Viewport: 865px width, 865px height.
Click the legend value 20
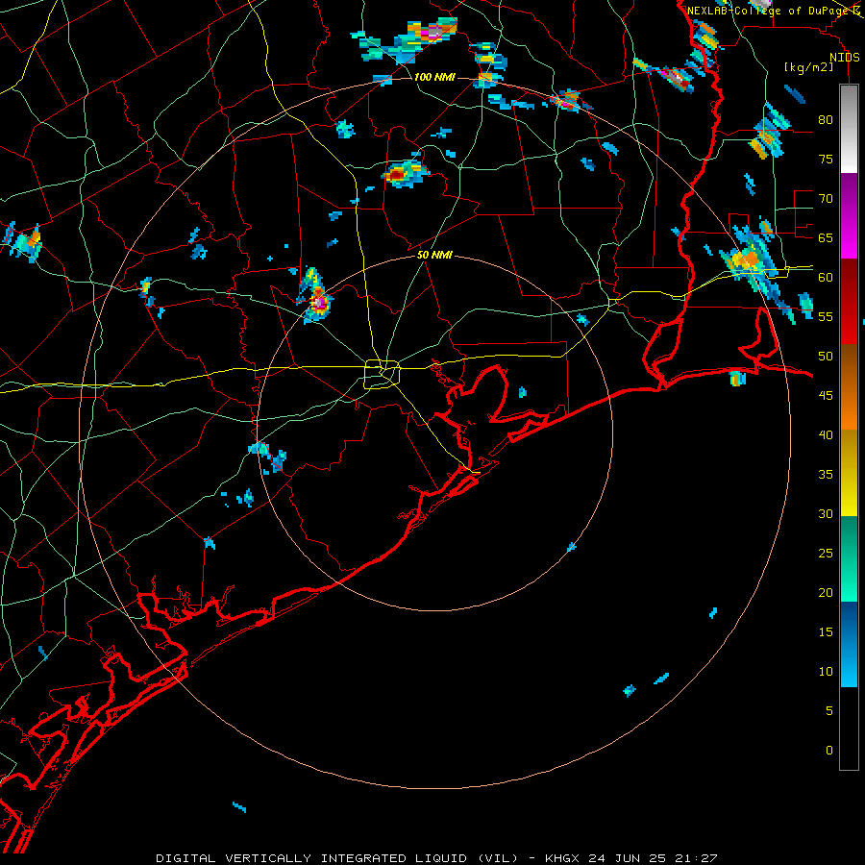826,593
